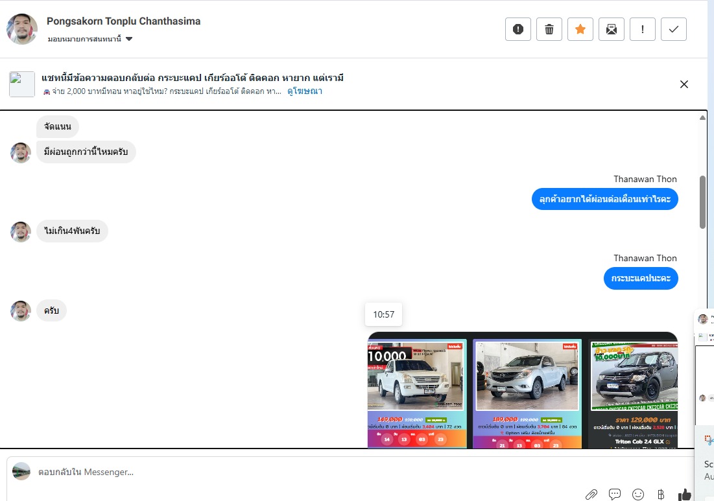Open assign-conversation dropdown under Pongsakorn's name
Viewport: 714px width, 501px height.
89,39
